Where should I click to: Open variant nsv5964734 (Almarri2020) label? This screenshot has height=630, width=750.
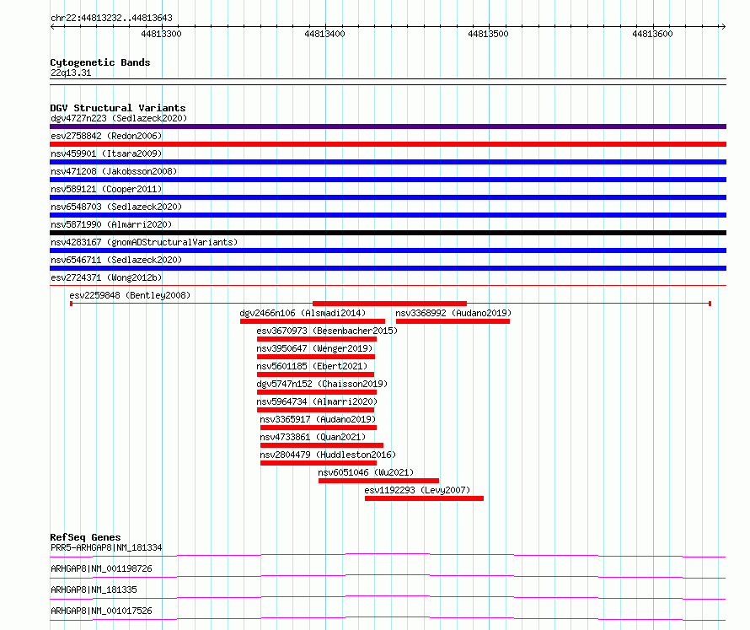[317, 401]
